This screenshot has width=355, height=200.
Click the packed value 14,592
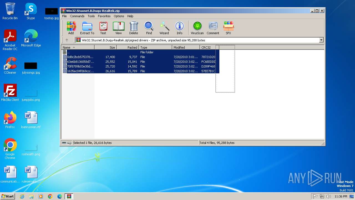132,66
